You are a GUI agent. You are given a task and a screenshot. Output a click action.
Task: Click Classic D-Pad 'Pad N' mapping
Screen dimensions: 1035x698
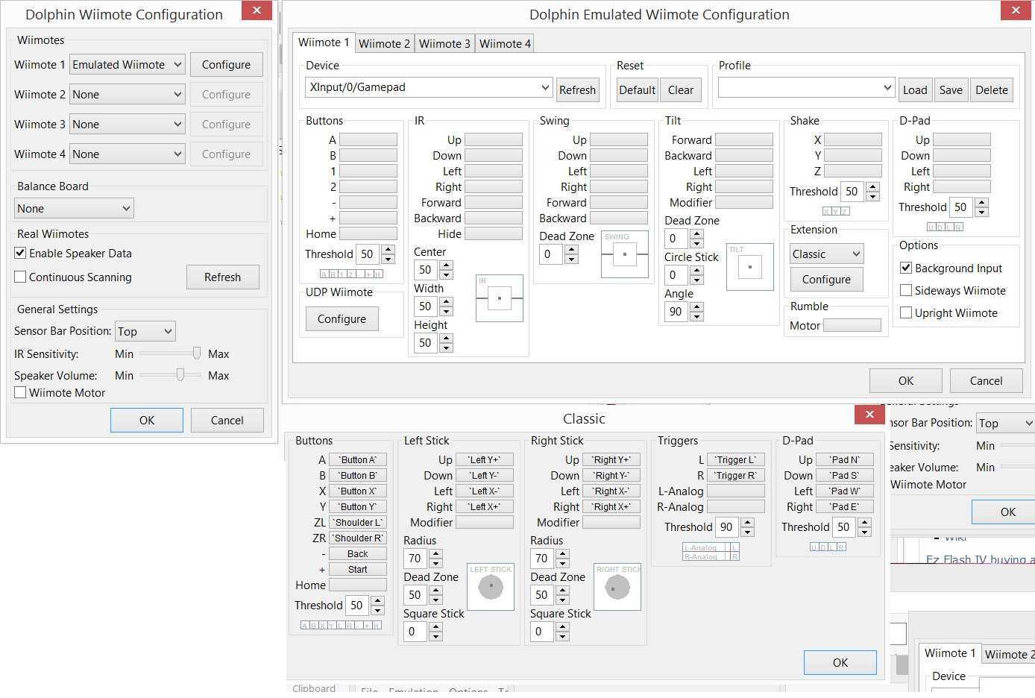(846, 459)
